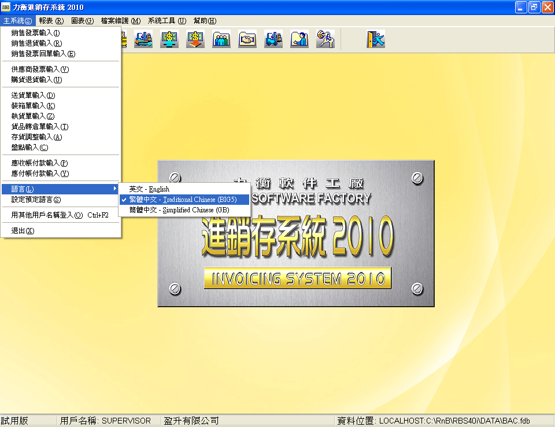This screenshot has height=427, width=555.
Task: Open the 主系統(S) menu
Action: click(18, 21)
